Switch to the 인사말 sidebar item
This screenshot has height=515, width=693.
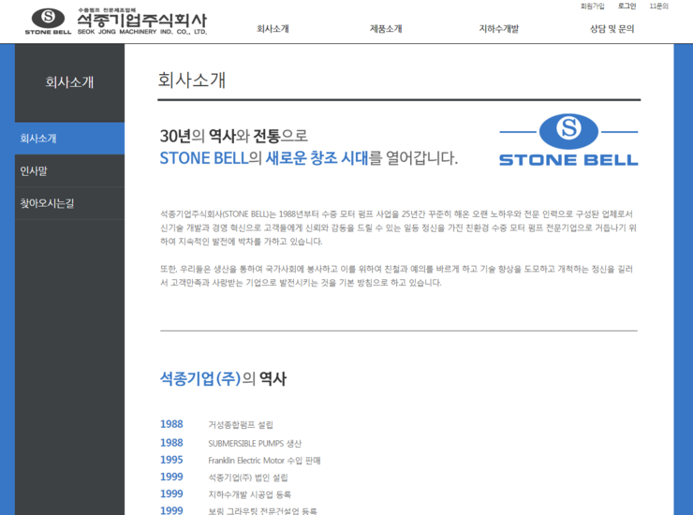click(69, 170)
